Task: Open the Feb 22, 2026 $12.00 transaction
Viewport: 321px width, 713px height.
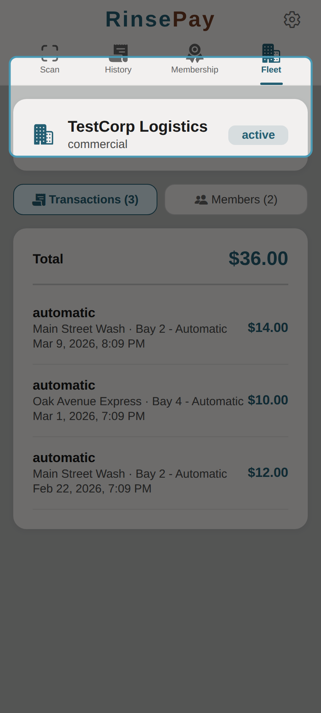Action: pyautogui.click(x=160, y=473)
